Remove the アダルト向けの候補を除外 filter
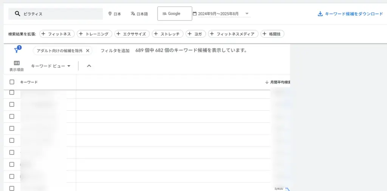The height and width of the screenshot is (191, 387). tap(88, 51)
